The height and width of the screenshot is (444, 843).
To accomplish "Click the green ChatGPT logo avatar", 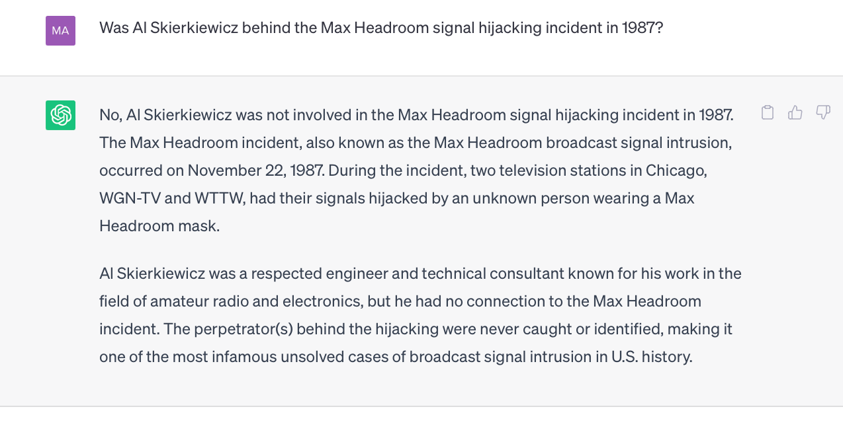I will (60, 115).
